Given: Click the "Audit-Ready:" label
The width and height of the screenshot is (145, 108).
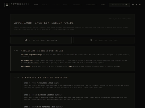Looking at the screenshot, I should pyautogui.click(x=26, y=66).
